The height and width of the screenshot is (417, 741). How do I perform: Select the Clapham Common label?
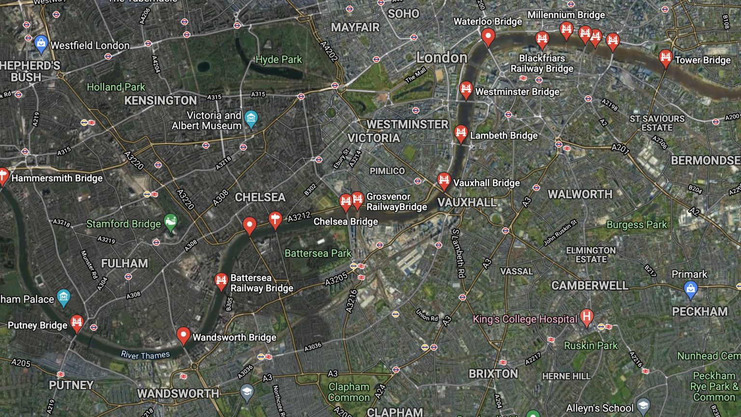pos(349,392)
